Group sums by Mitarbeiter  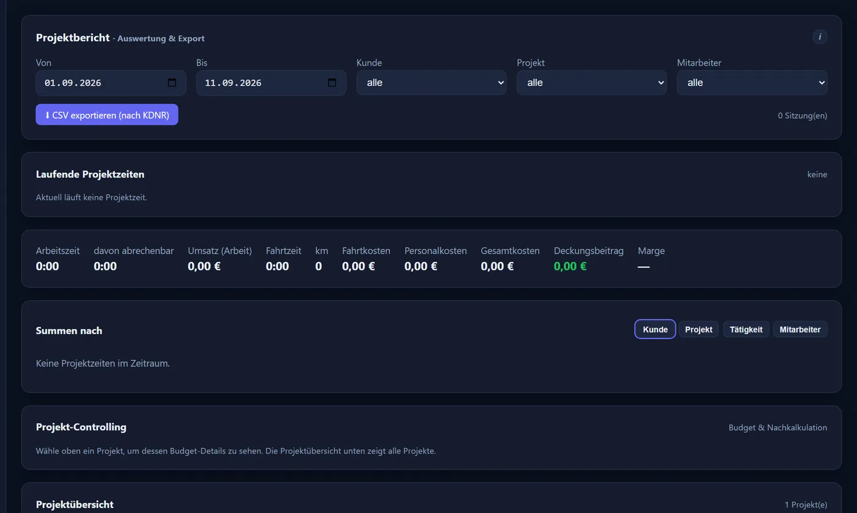(x=800, y=329)
